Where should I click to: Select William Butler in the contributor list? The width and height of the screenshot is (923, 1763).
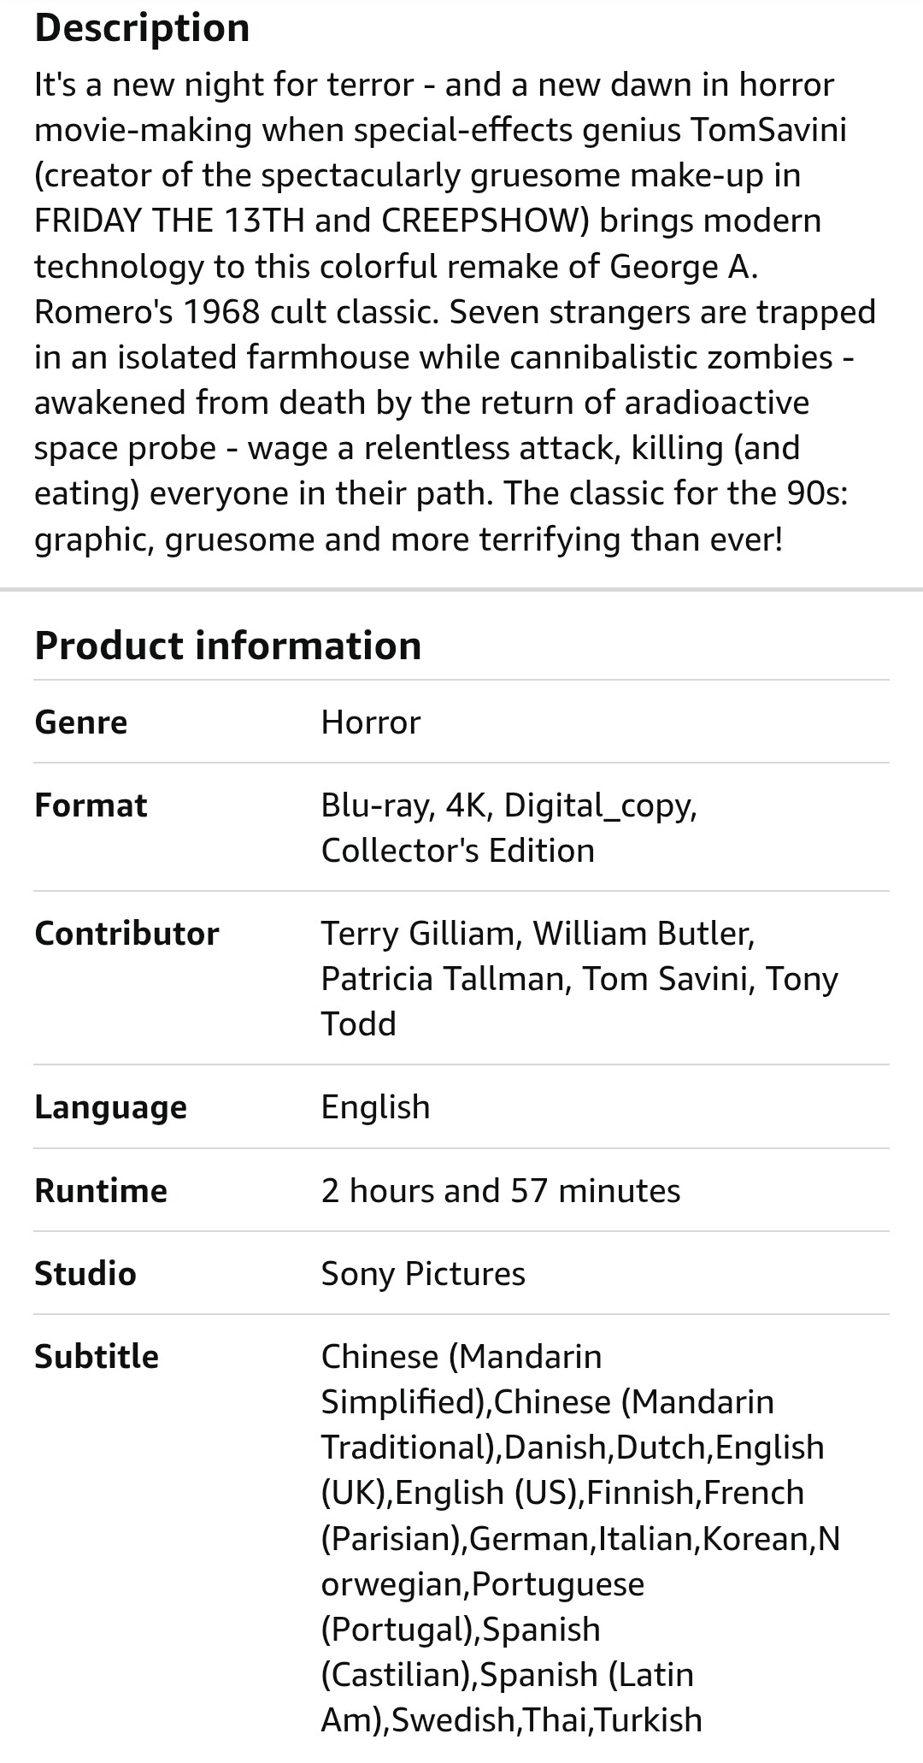point(642,934)
